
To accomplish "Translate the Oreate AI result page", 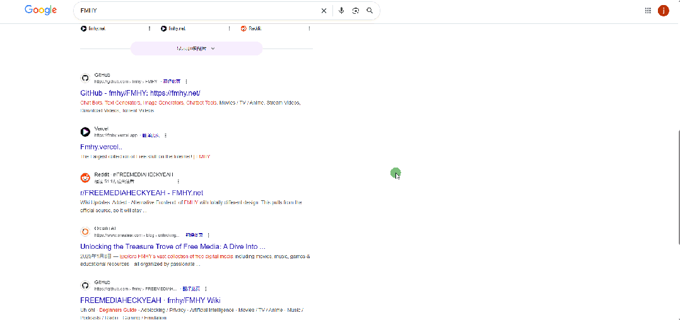I will (194, 235).
